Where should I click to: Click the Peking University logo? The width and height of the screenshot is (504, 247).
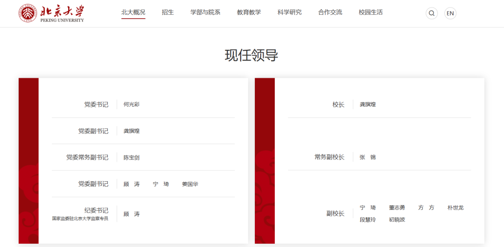[x=51, y=13]
